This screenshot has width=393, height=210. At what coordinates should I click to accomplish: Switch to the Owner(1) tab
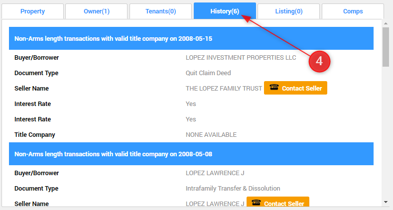tap(96, 11)
